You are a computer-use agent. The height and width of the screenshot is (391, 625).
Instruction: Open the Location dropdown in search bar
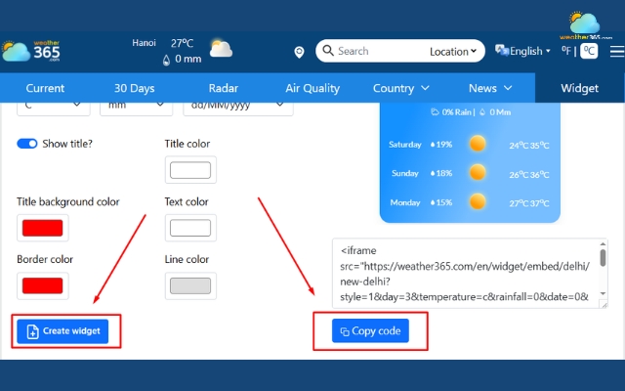coord(453,52)
